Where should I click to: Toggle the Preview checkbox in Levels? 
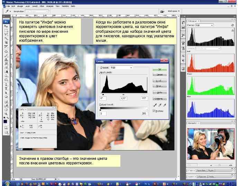click(x=154, y=111)
